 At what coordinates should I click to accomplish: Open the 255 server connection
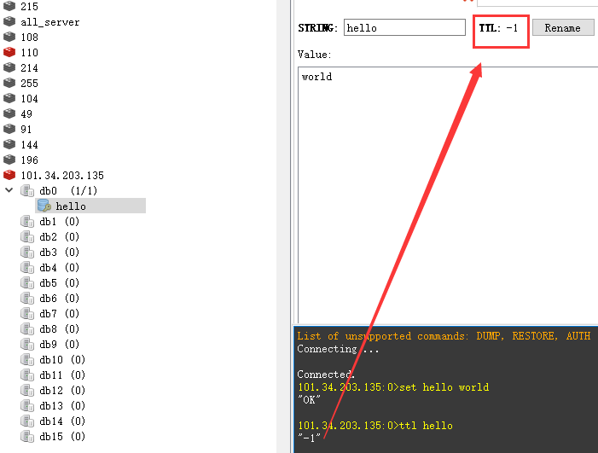(x=29, y=84)
